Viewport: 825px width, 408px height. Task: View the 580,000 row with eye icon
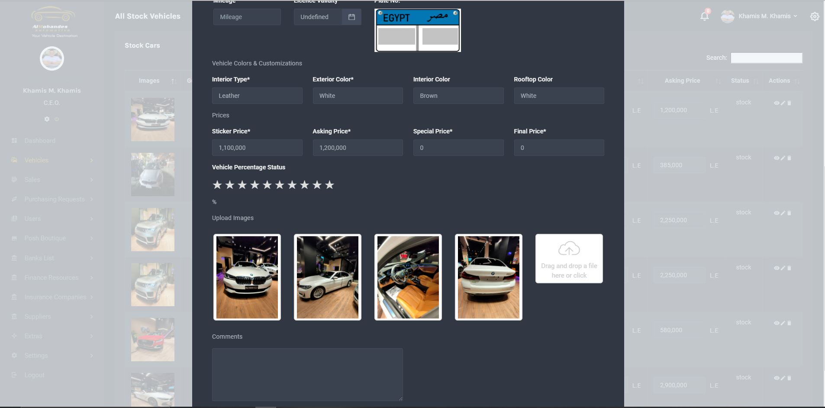click(777, 323)
